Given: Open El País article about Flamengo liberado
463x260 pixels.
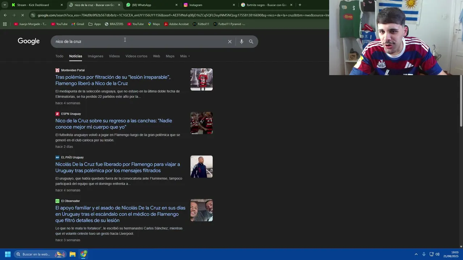Looking at the screenshot, I should coord(118,167).
